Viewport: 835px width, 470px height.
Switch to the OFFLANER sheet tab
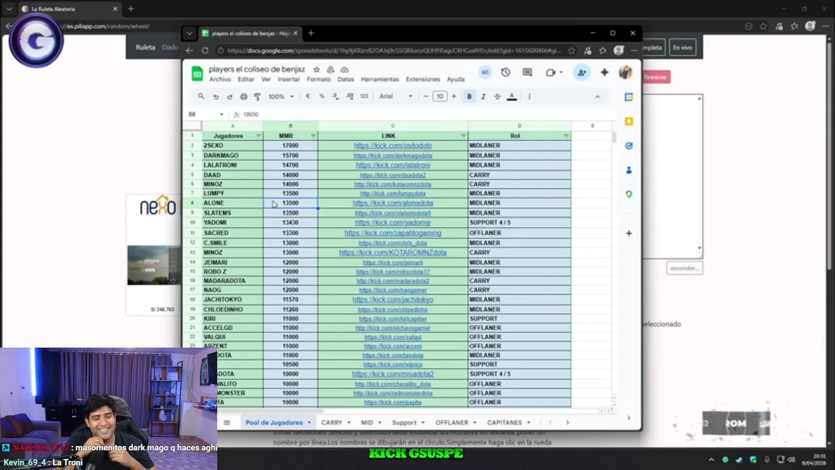[x=456, y=422]
